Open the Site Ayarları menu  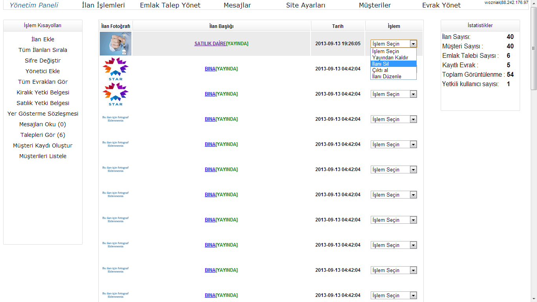(305, 5)
